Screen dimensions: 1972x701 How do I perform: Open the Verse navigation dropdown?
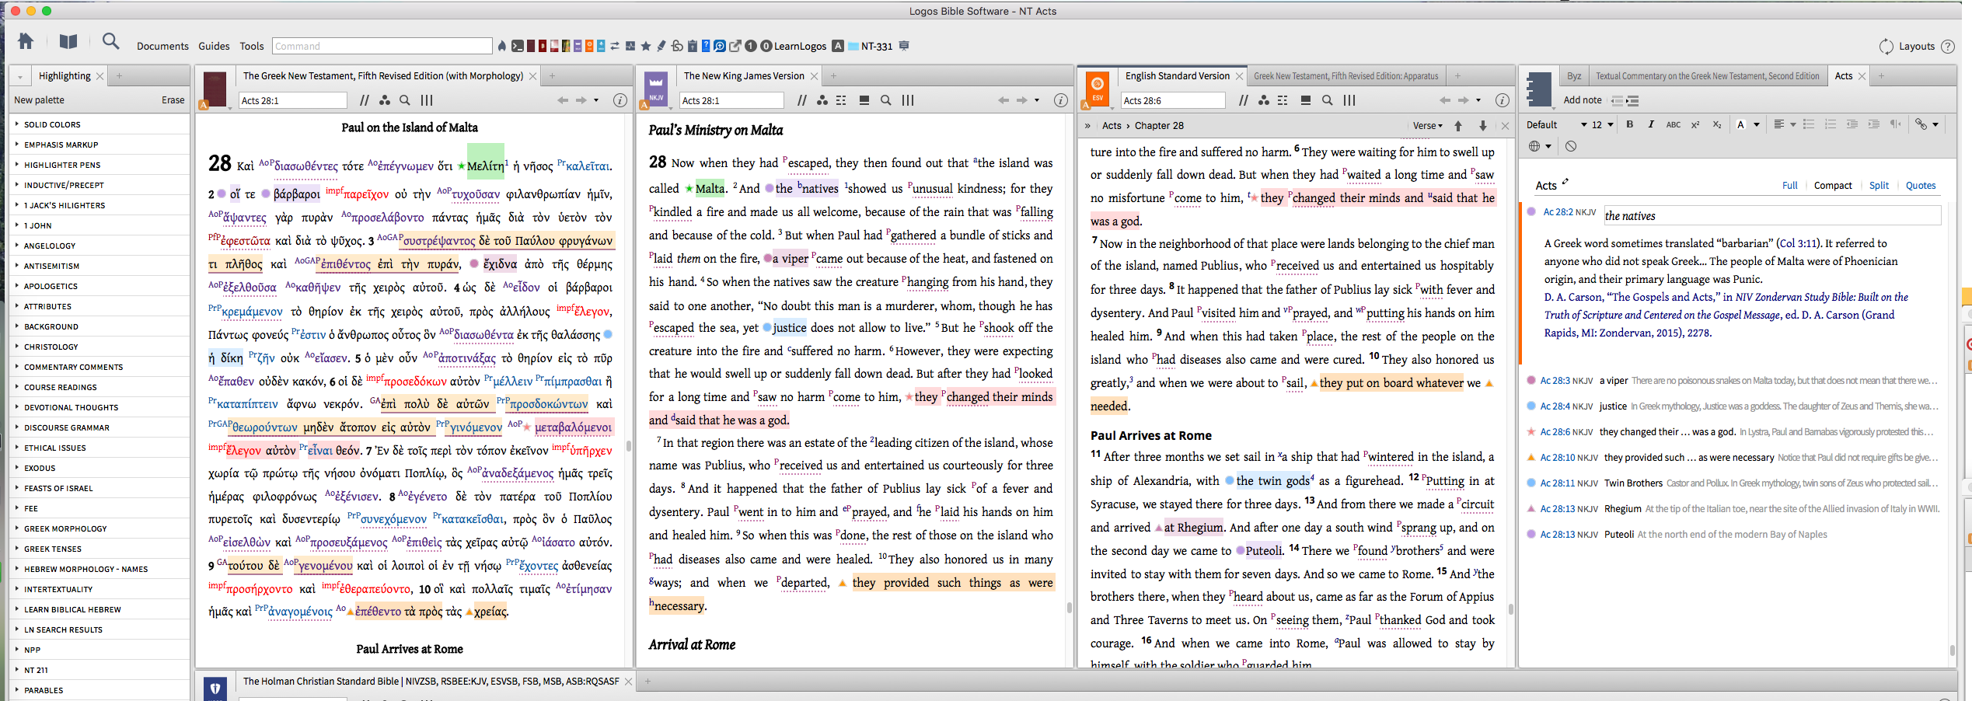tap(1427, 126)
